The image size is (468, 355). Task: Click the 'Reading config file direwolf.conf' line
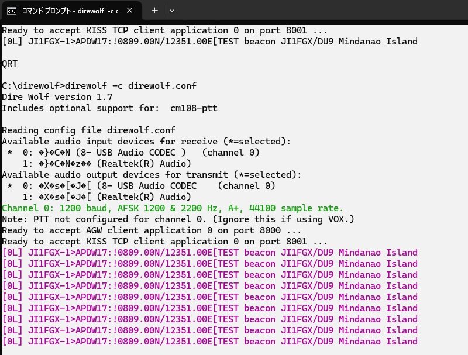(88, 130)
